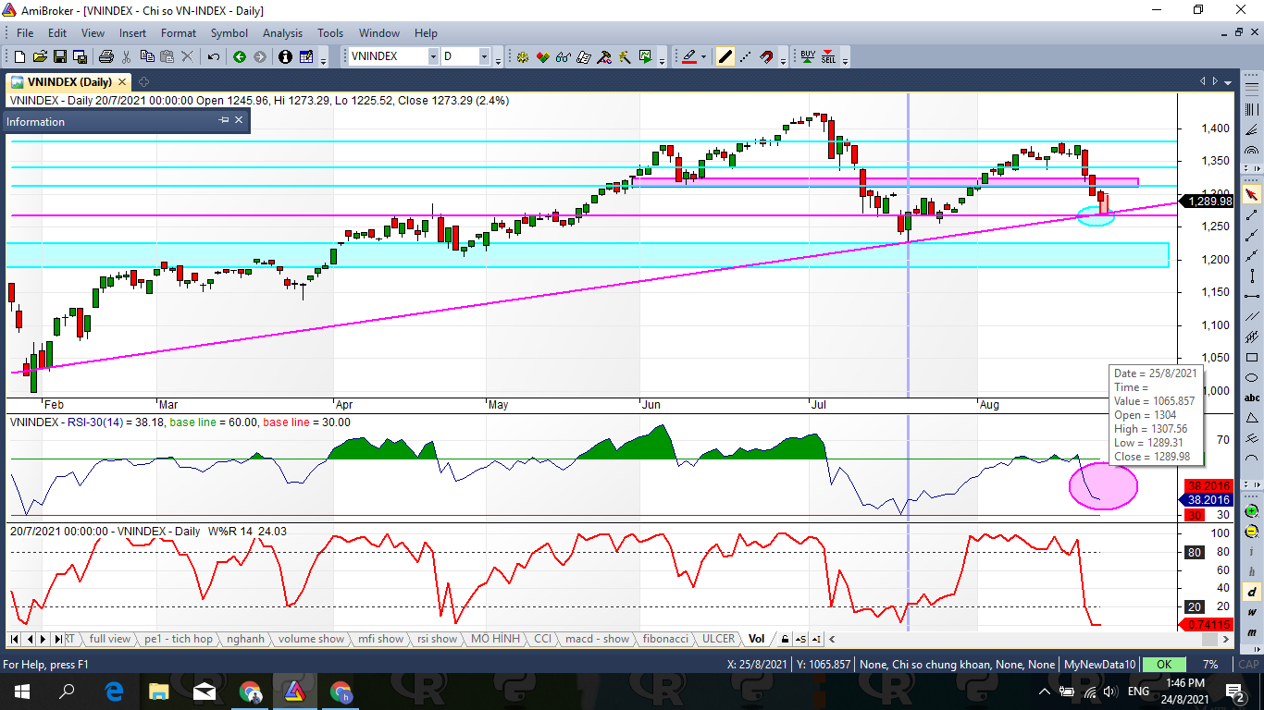Open the pen color dropdown arrow

pyautogui.click(x=703, y=56)
